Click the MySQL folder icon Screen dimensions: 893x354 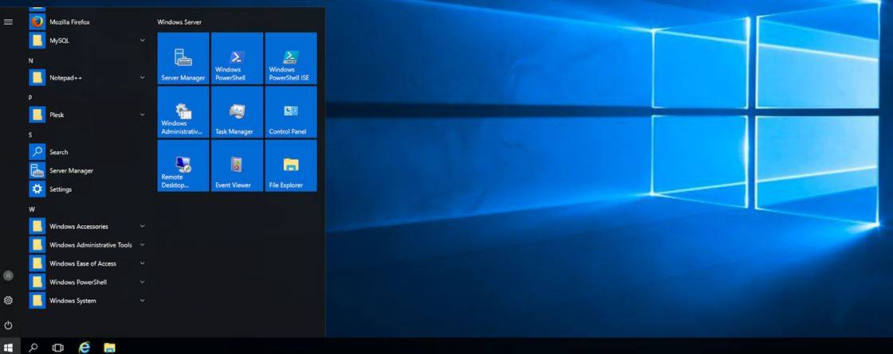tap(37, 41)
